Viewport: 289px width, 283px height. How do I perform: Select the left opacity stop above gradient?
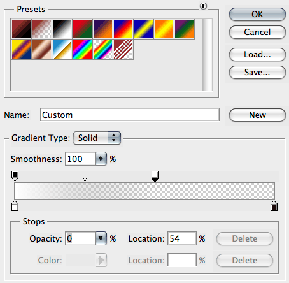[15, 176]
